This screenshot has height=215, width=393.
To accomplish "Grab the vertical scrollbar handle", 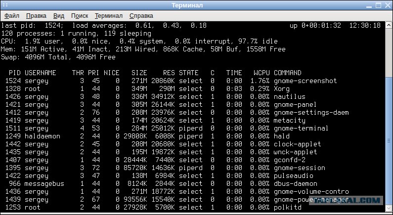I will (x=389, y=141).
